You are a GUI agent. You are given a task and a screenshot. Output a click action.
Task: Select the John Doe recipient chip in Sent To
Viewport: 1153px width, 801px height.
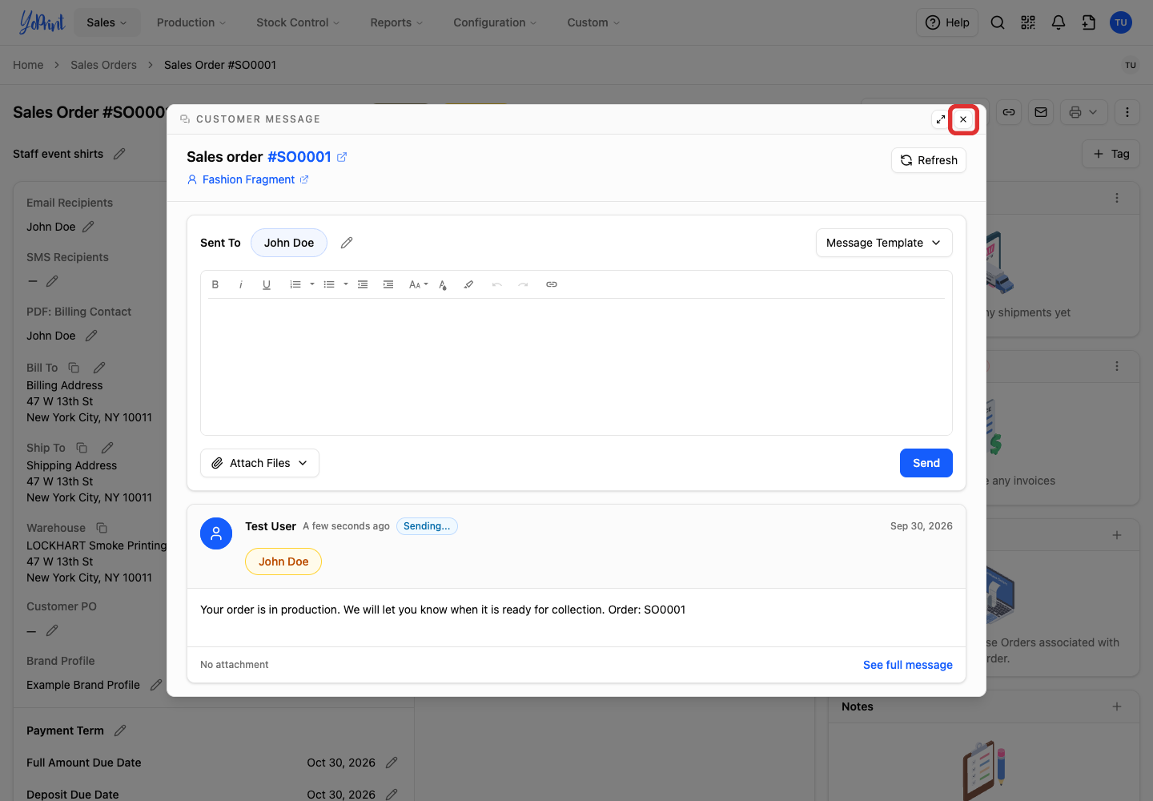[x=289, y=243]
